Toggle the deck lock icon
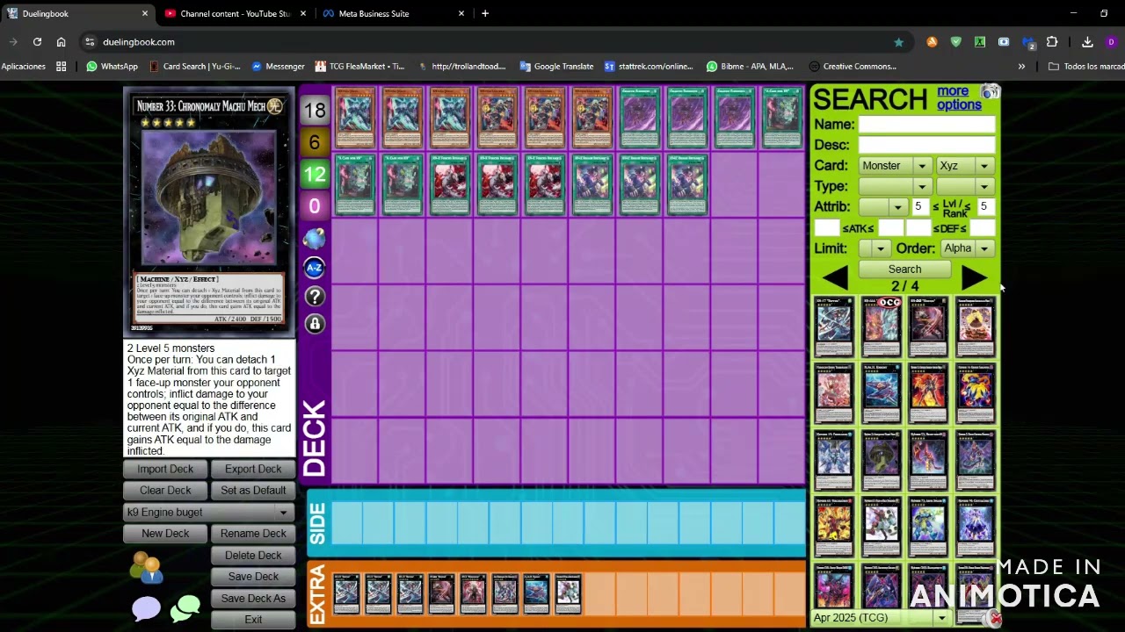 point(314,324)
